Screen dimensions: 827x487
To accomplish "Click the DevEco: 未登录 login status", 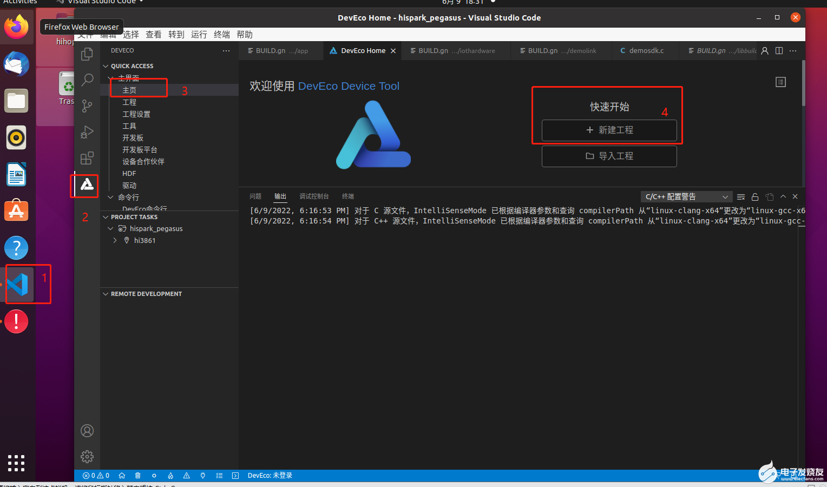I will tap(270, 476).
